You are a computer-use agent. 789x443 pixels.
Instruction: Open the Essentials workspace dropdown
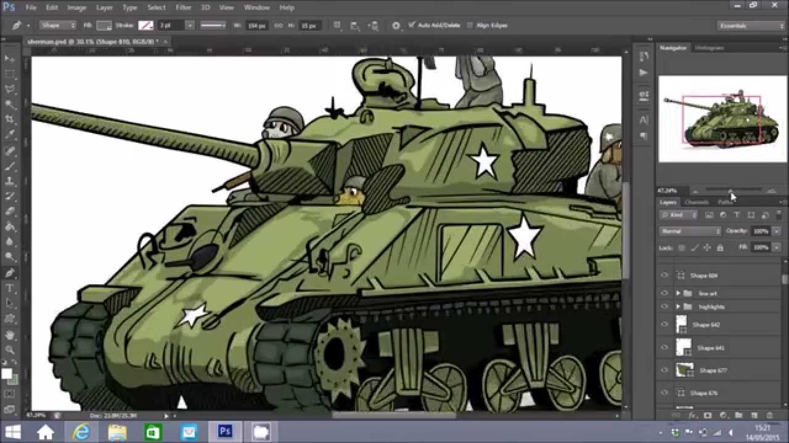751,26
